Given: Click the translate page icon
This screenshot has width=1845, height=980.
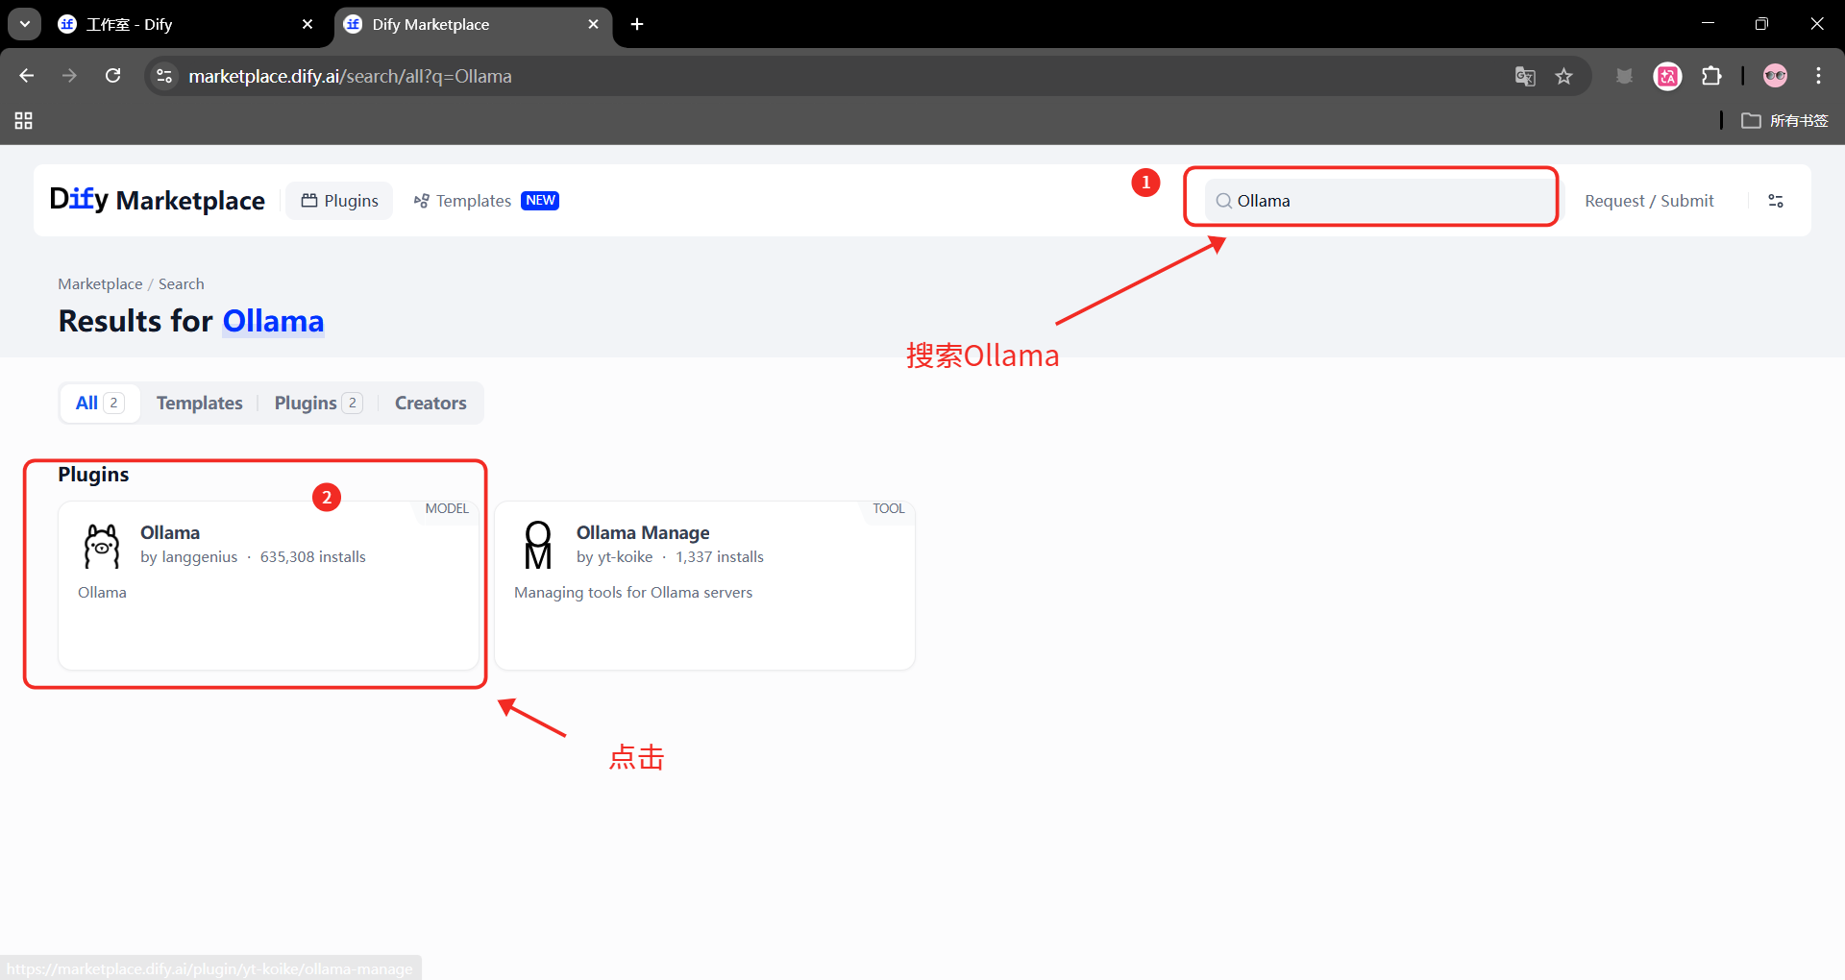Looking at the screenshot, I should pos(1525,76).
